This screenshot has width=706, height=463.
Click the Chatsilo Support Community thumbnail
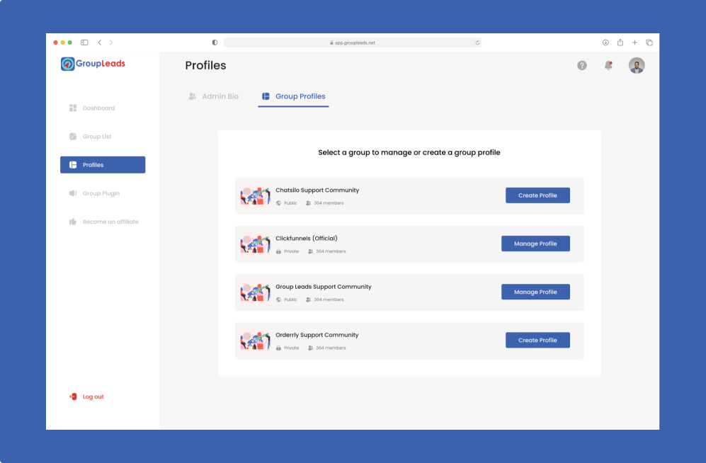tap(256, 195)
